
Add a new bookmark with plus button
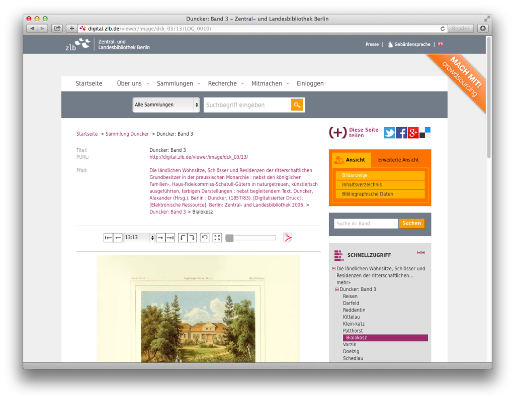[71, 29]
